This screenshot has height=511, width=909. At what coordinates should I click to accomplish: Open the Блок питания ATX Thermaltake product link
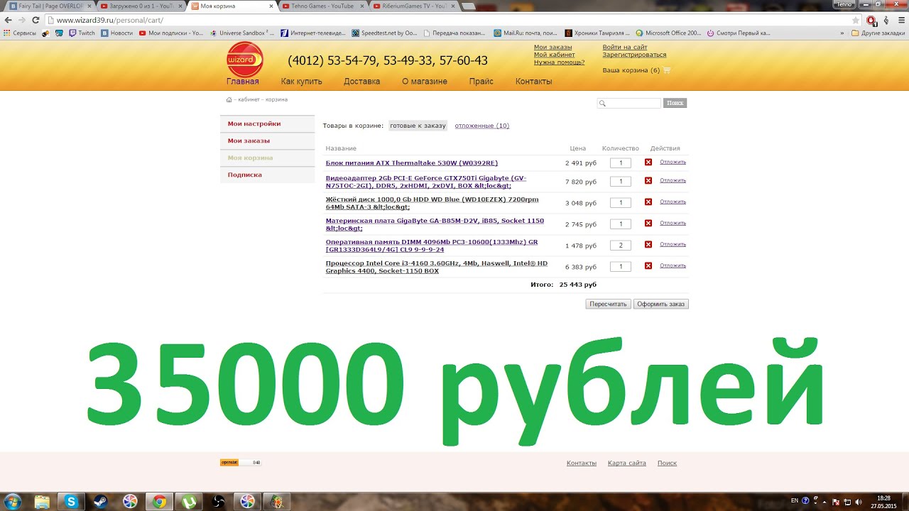tap(412, 163)
